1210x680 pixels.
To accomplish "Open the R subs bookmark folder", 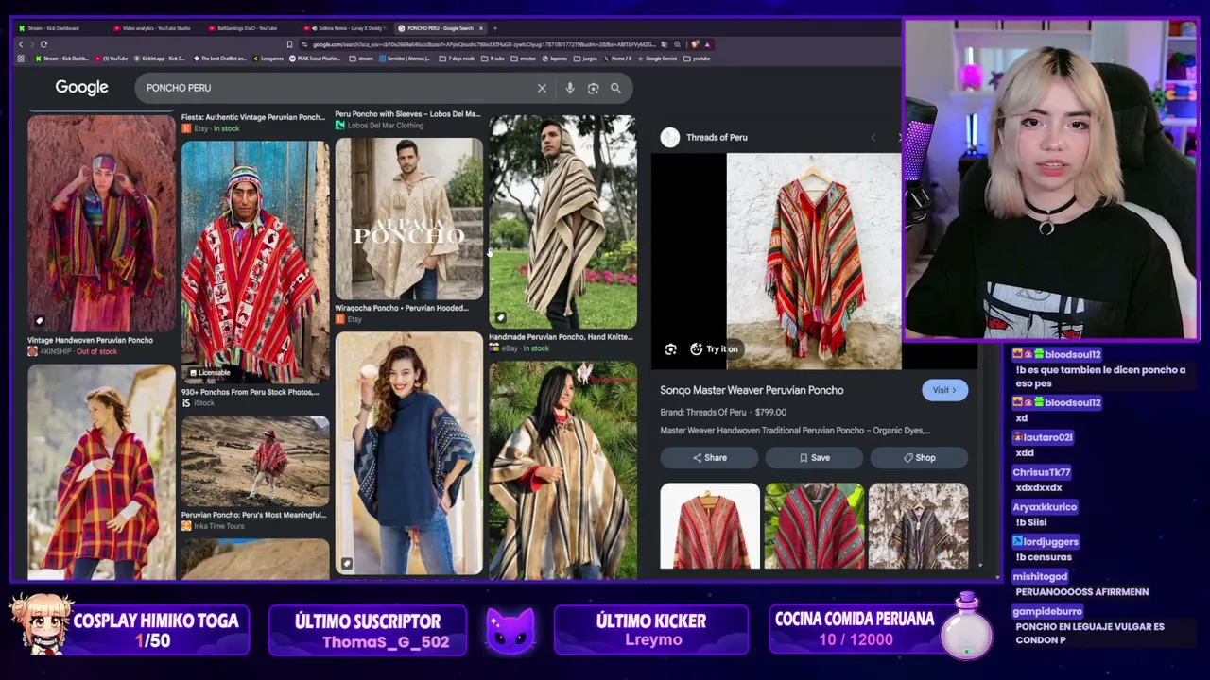I will (493, 59).
